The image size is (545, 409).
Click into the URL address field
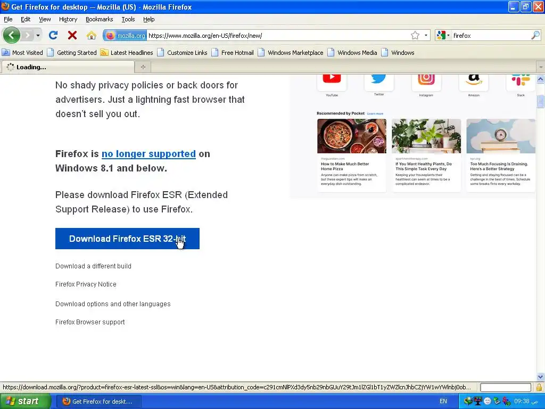(278, 36)
